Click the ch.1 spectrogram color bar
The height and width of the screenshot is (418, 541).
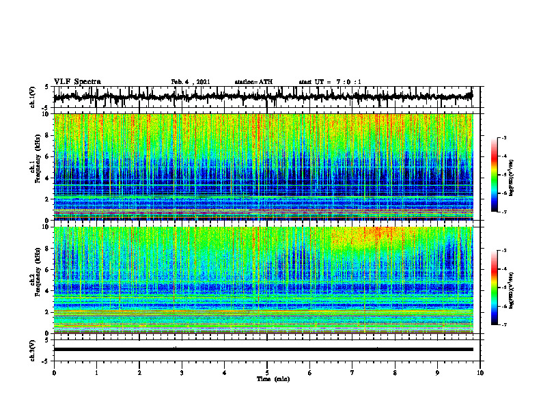[494, 175]
